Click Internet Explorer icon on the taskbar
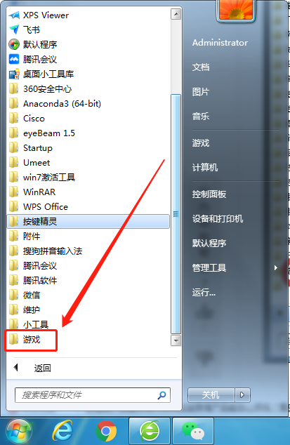This screenshot has width=290, height=445. click(62, 431)
